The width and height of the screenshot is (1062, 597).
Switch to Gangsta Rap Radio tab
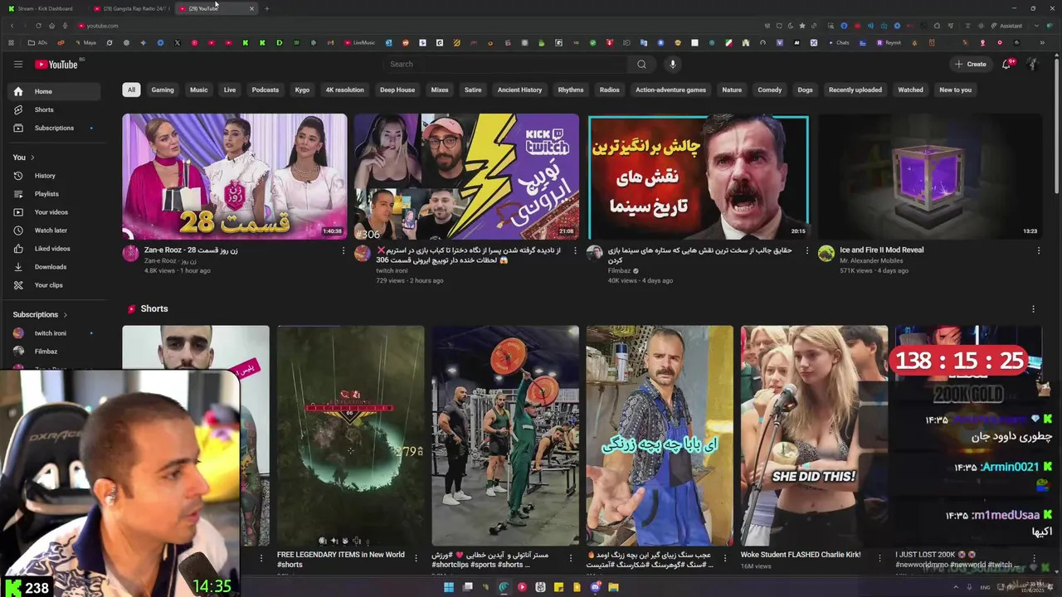[131, 8]
